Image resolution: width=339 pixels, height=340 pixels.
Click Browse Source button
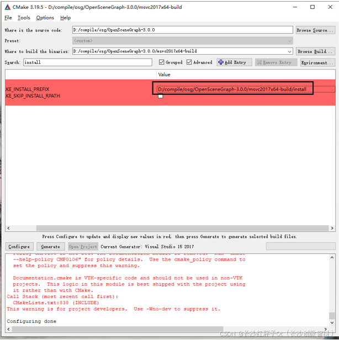pos(316,30)
